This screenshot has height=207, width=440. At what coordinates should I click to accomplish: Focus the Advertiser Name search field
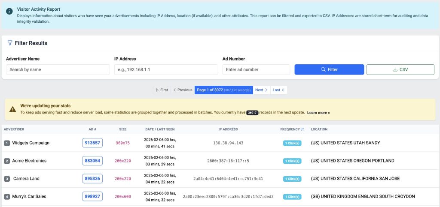[58, 69]
